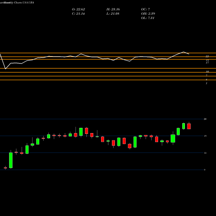This screenshot has height=216, width=216.
Task: Click the low price value L: 21.08
Action: [x=113, y=14]
